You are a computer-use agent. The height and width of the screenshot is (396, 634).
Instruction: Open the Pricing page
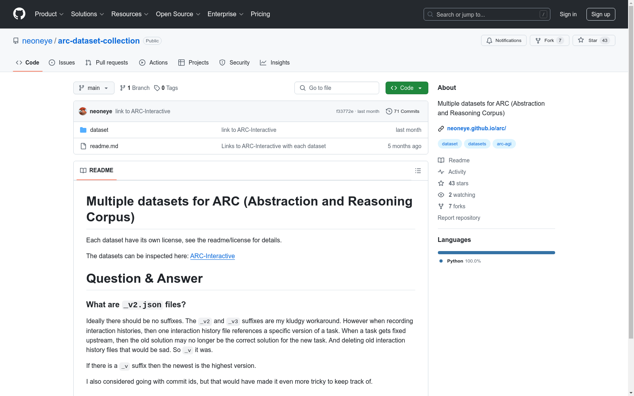260,14
